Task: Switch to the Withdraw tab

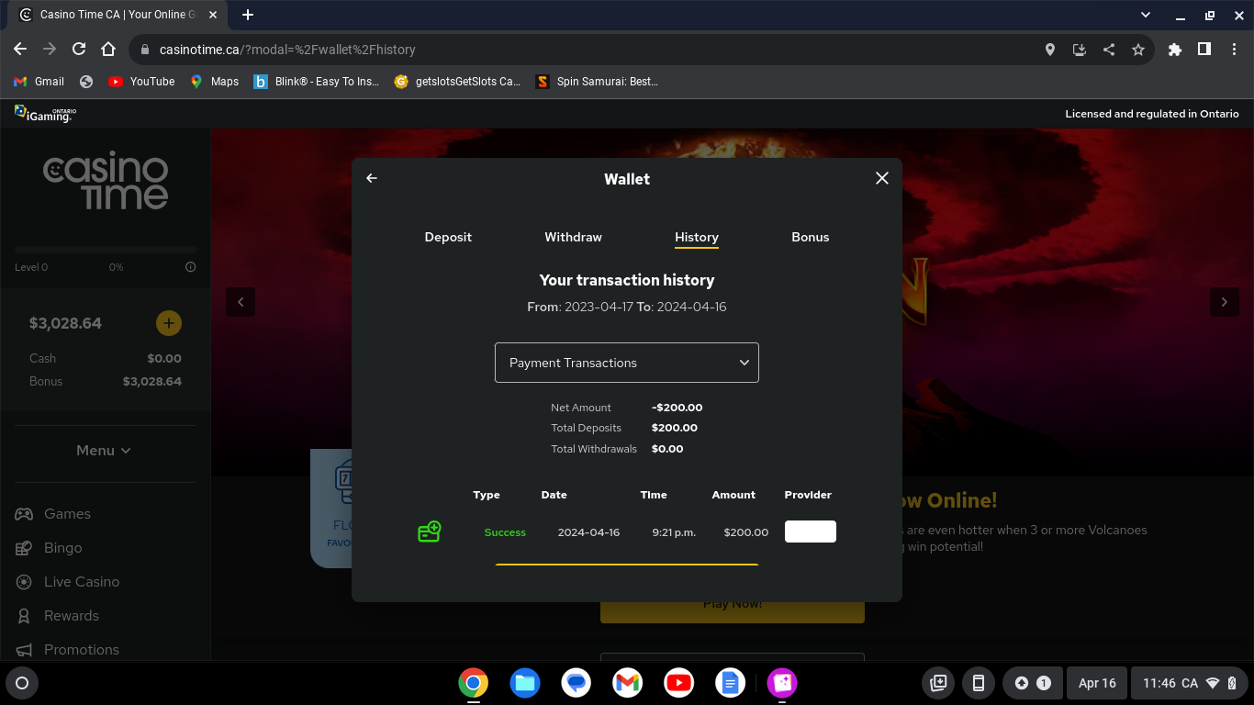Action: click(x=573, y=237)
